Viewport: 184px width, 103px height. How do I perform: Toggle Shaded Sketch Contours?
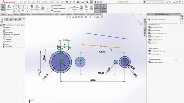click(103, 8)
